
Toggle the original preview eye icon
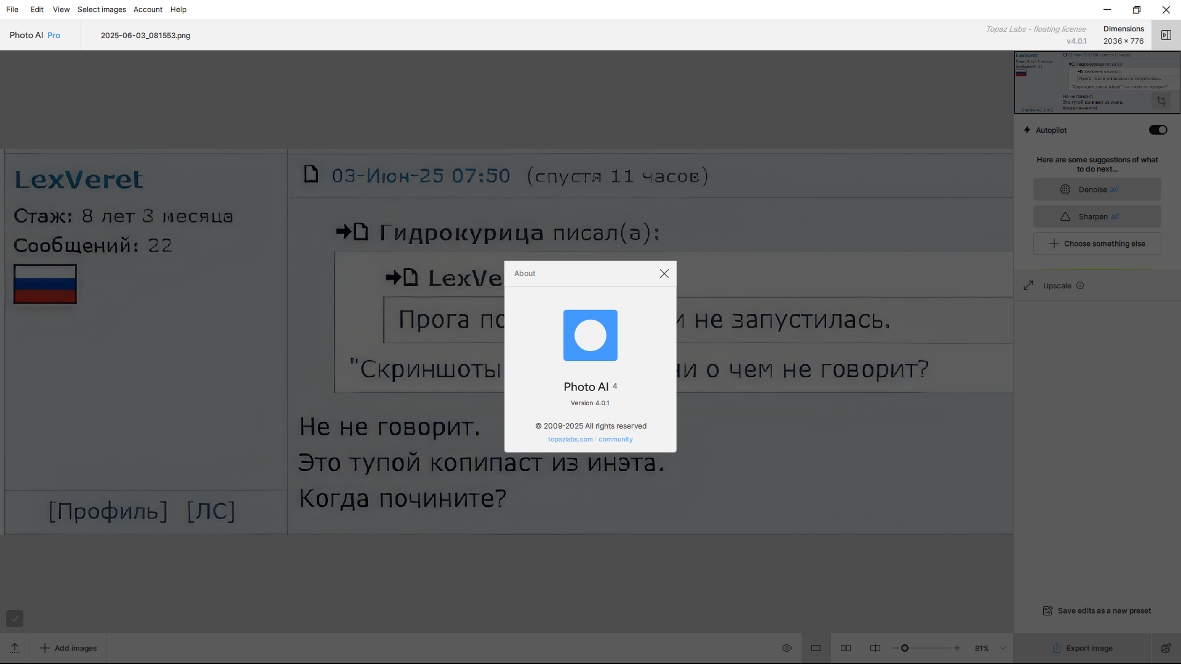786,648
